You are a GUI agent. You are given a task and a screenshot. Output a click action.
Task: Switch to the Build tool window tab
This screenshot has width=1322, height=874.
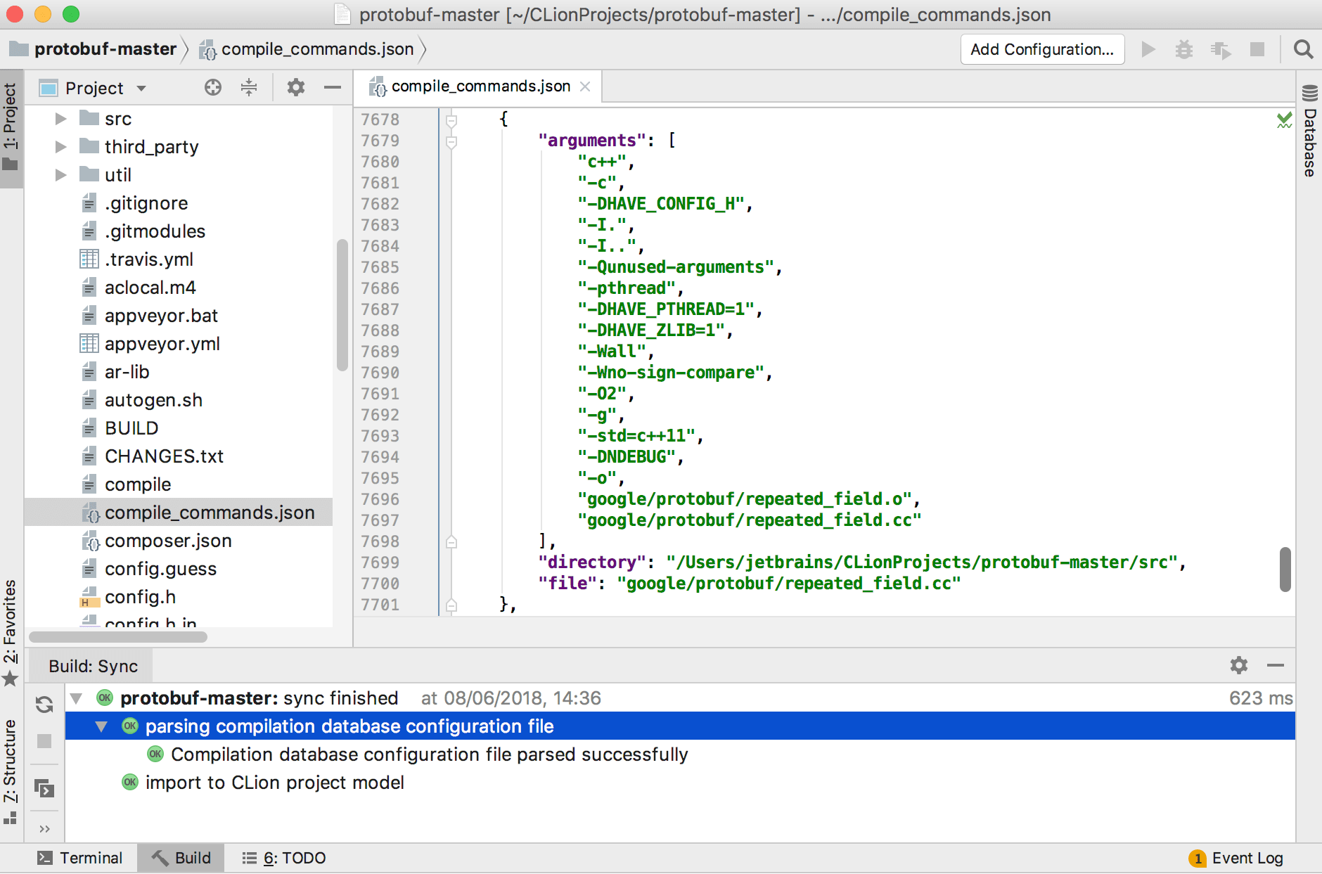(x=181, y=858)
